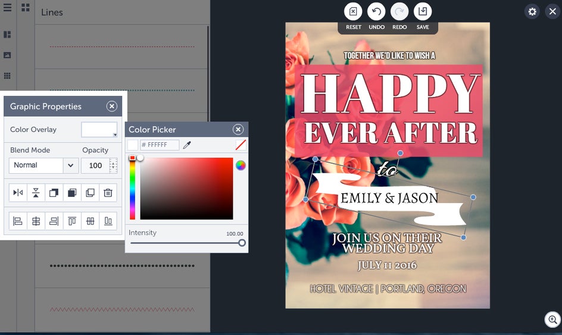Open the hamburger menu icon
This screenshot has height=335, width=562.
click(x=7, y=7)
